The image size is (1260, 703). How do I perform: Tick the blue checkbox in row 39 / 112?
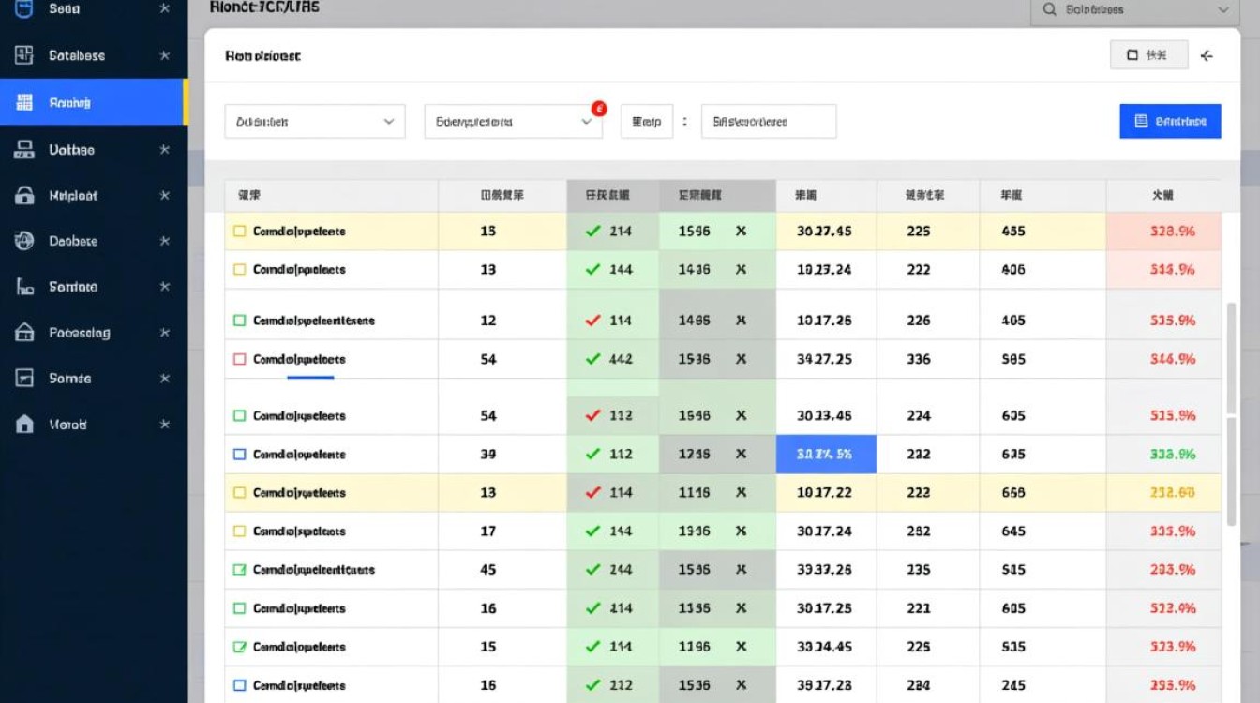[x=239, y=454]
